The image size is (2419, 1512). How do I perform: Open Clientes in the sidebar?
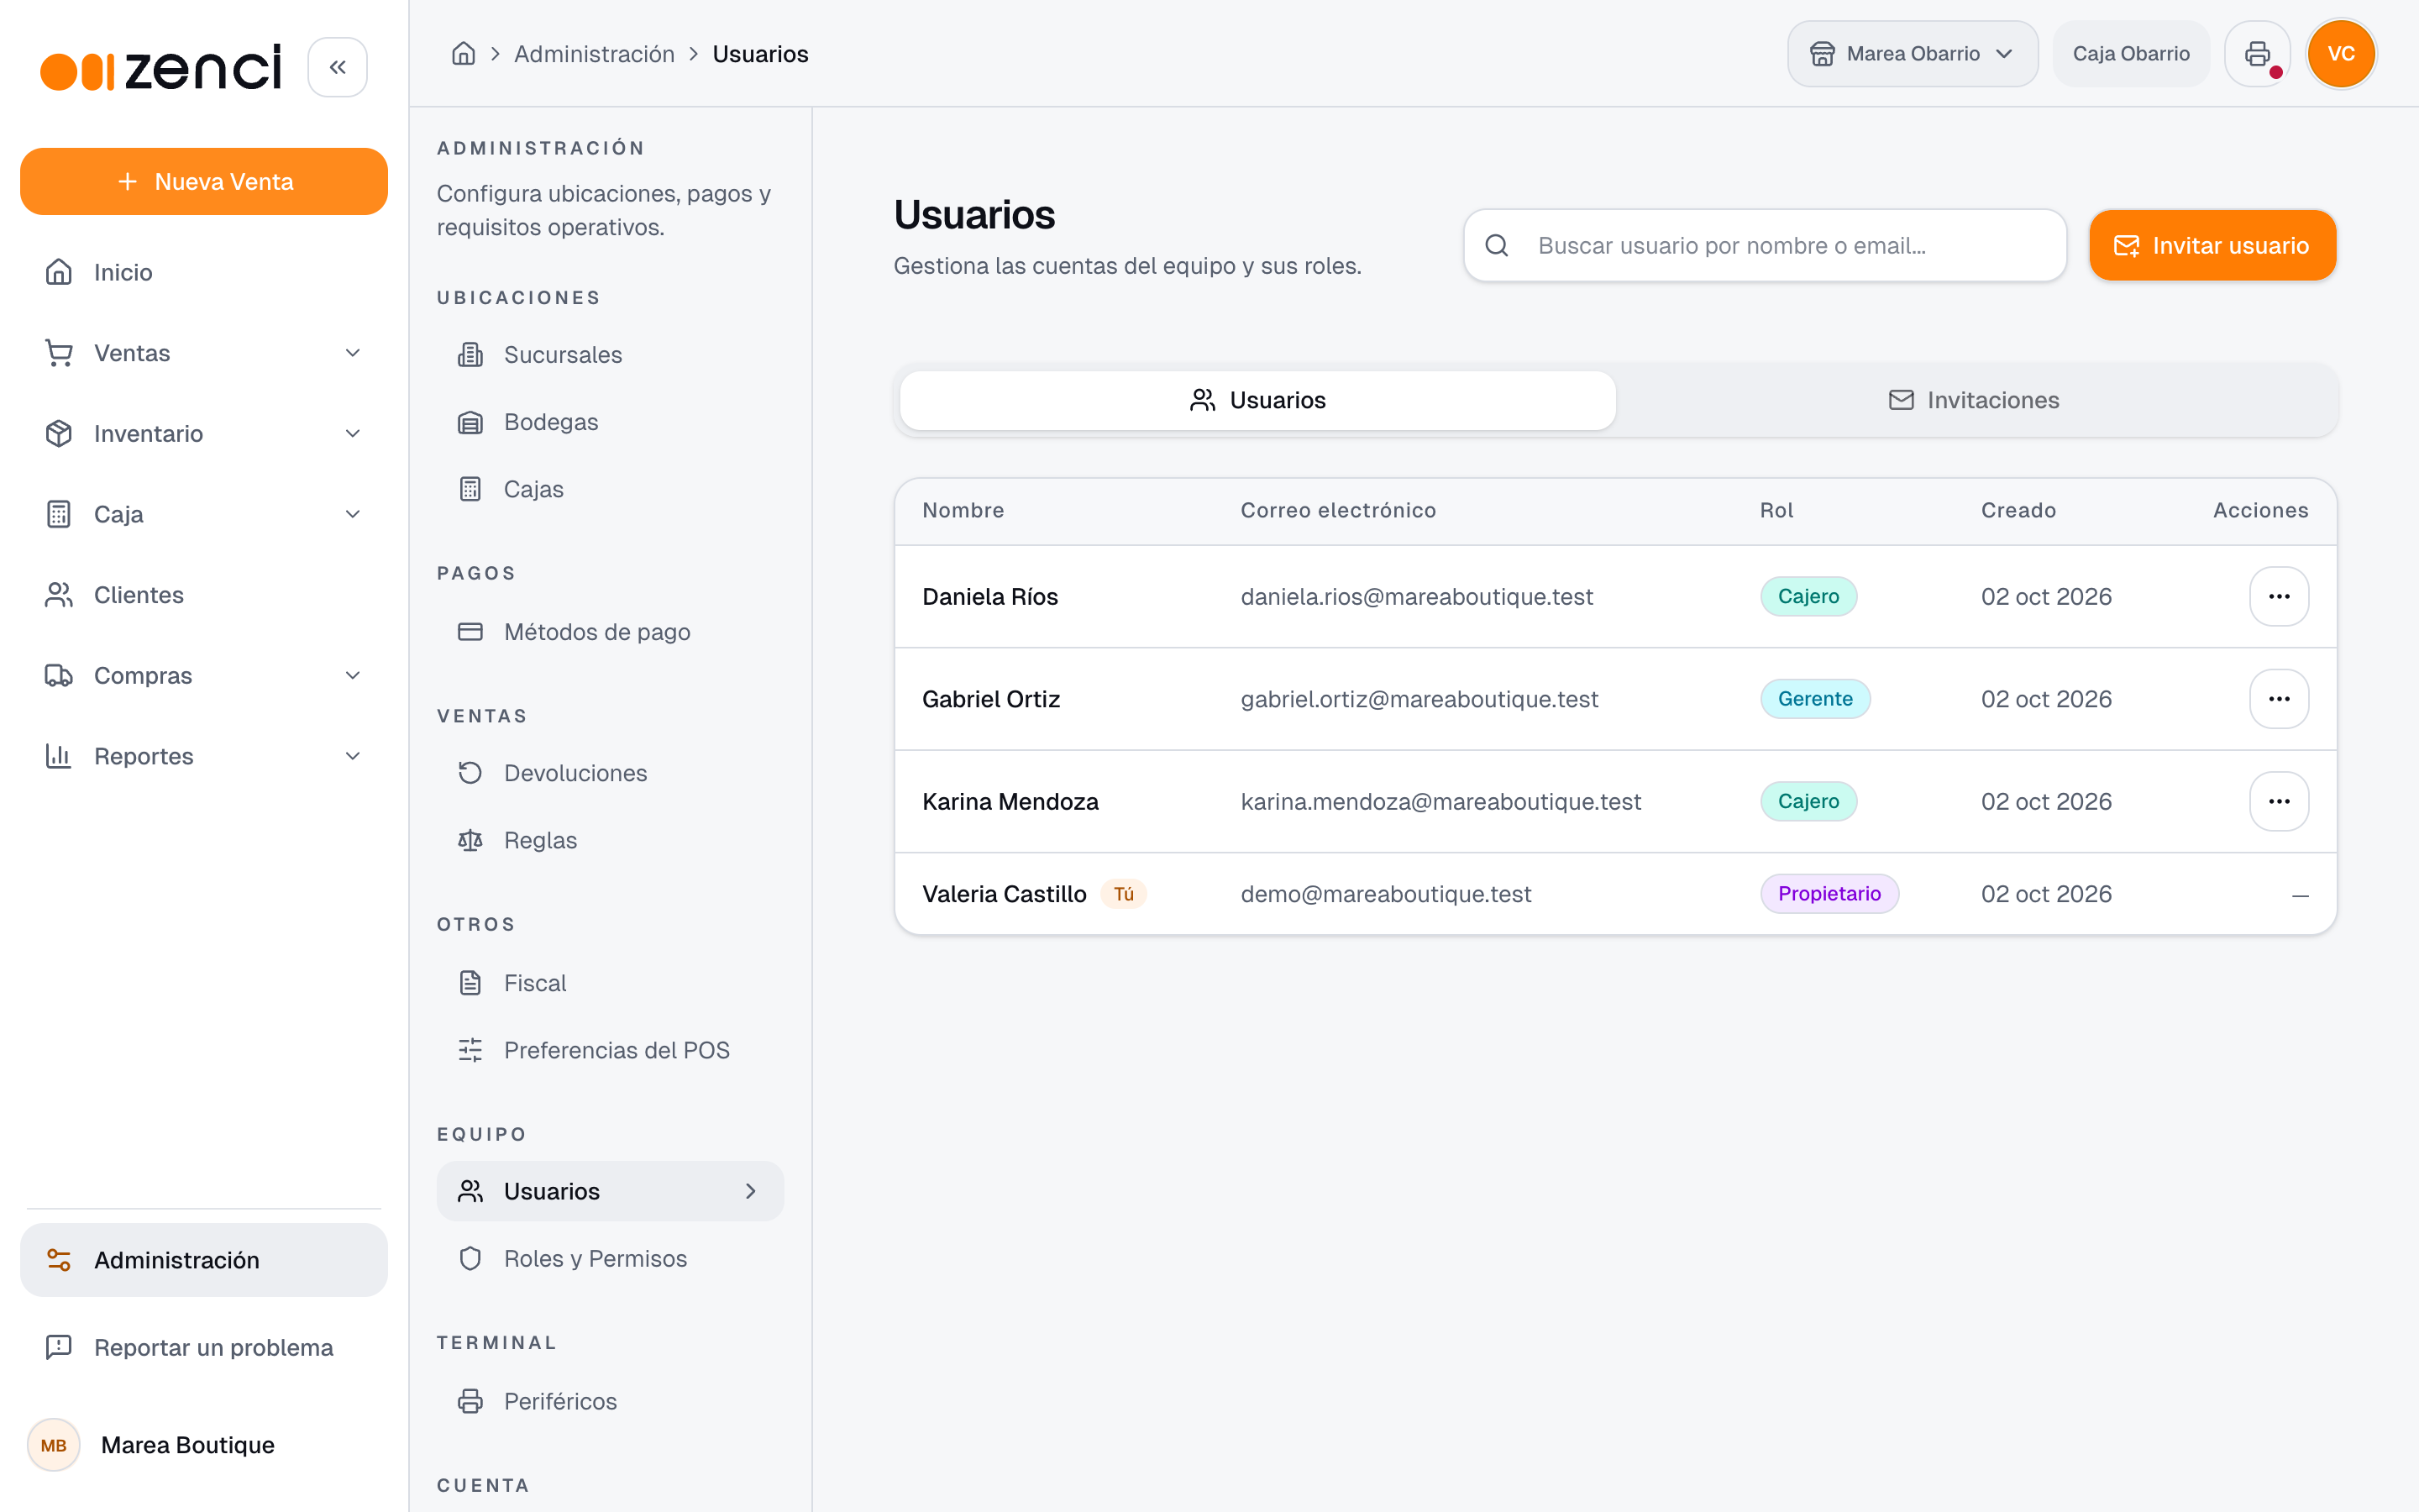coord(203,595)
